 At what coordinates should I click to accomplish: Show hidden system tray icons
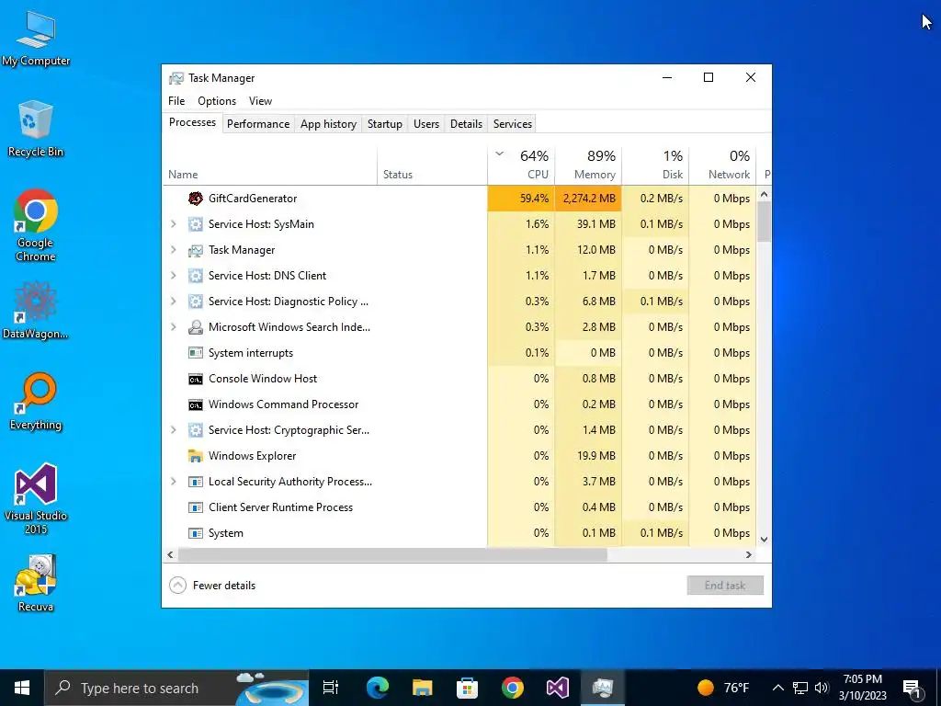pyautogui.click(x=777, y=688)
